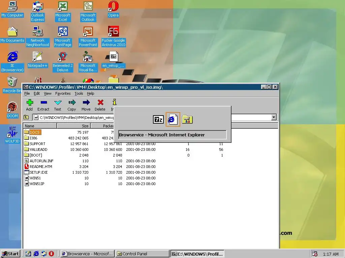The width and height of the screenshot is (345, 258).
Task: Open the My Computer desktop icon
Action: 12,9
